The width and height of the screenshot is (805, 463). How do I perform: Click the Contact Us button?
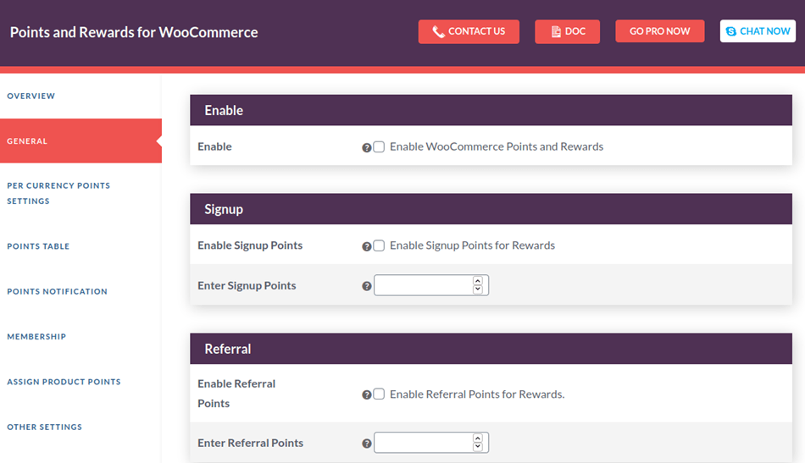pos(469,32)
